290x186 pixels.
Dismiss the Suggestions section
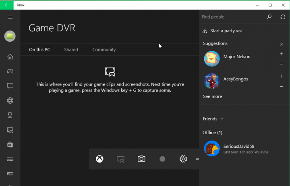(x=282, y=44)
